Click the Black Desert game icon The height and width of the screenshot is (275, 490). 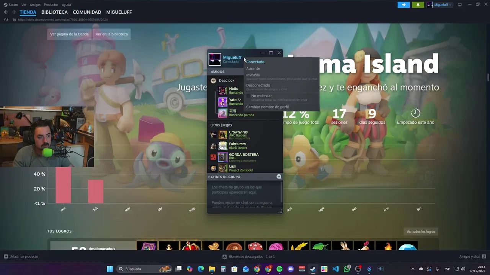(x=213, y=146)
